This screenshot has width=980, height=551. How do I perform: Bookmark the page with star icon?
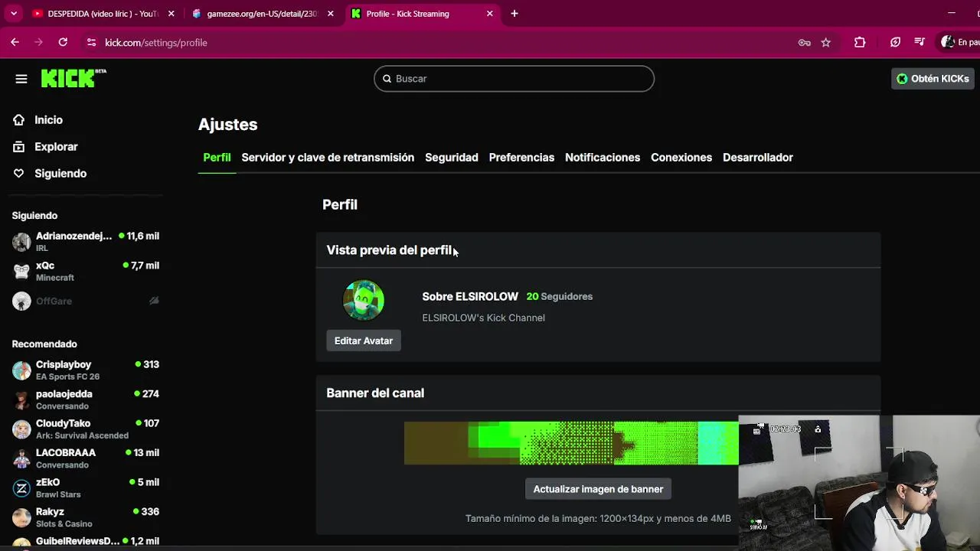(x=826, y=43)
